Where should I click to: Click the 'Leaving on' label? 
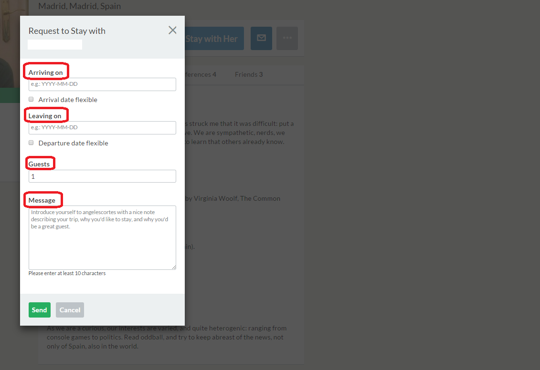point(45,116)
